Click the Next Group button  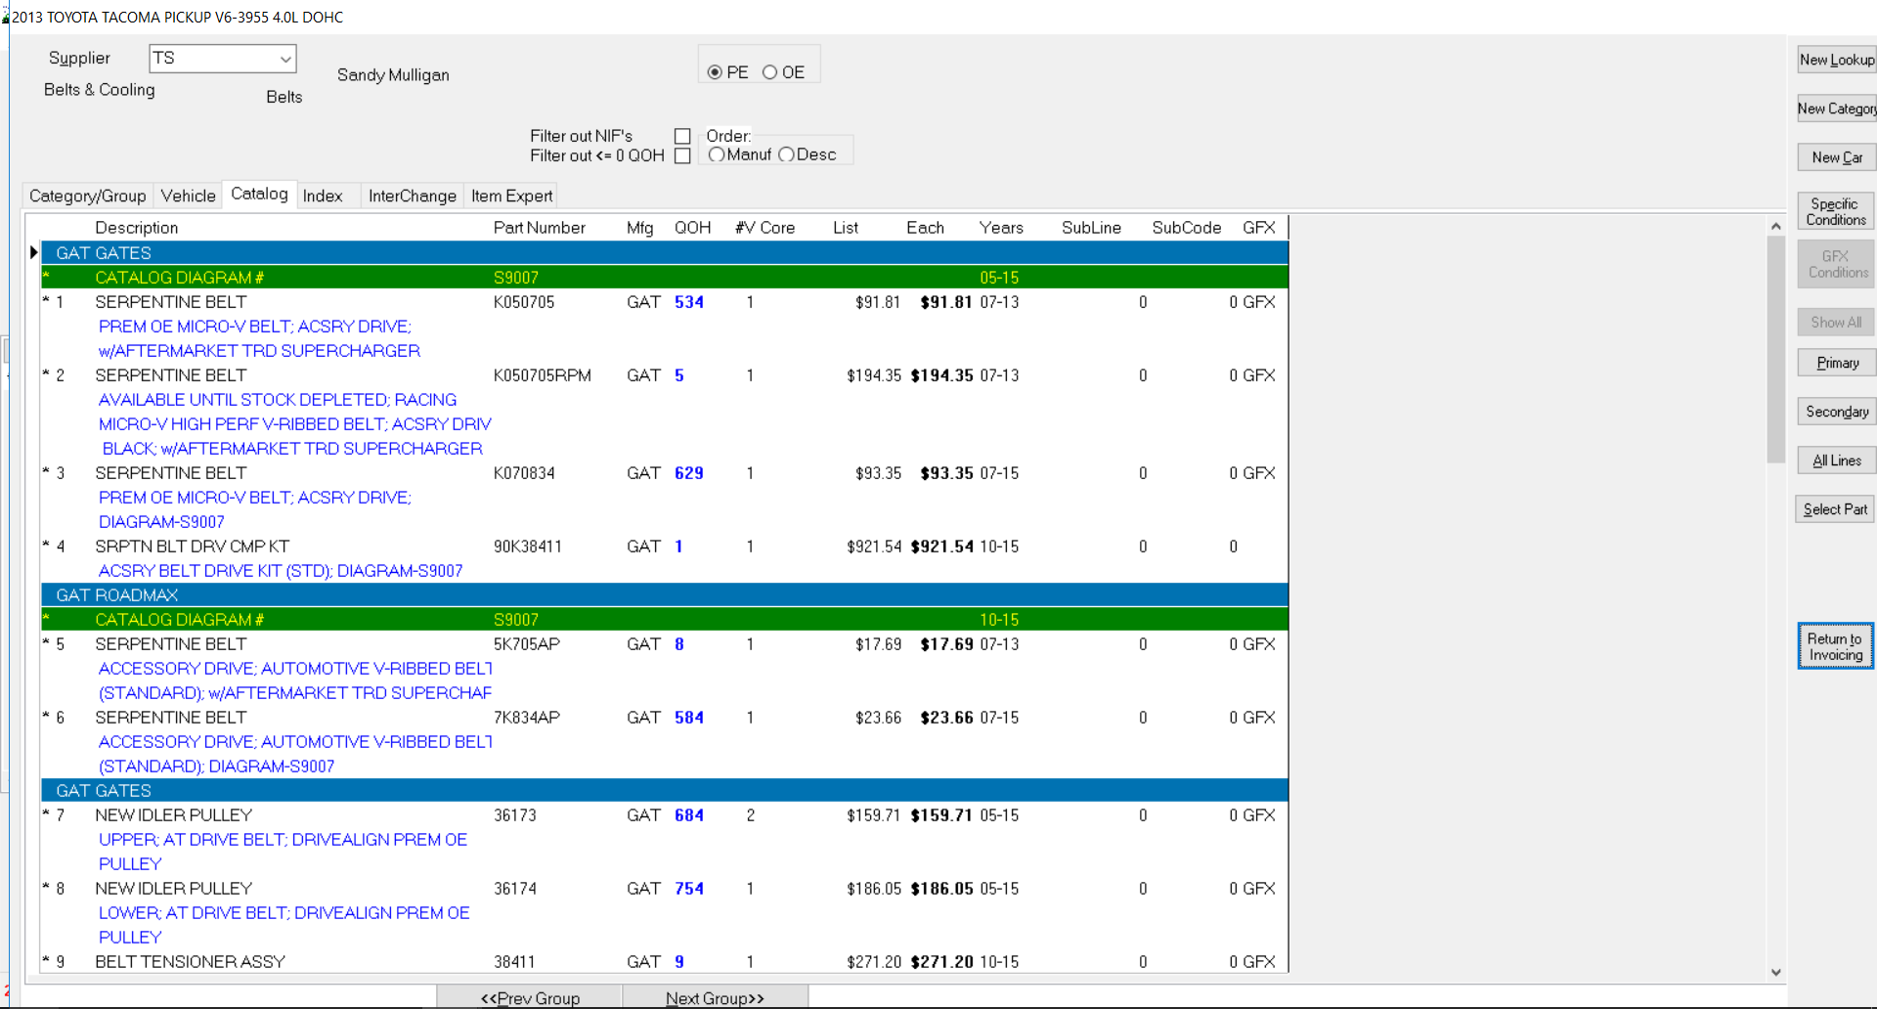[715, 997]
